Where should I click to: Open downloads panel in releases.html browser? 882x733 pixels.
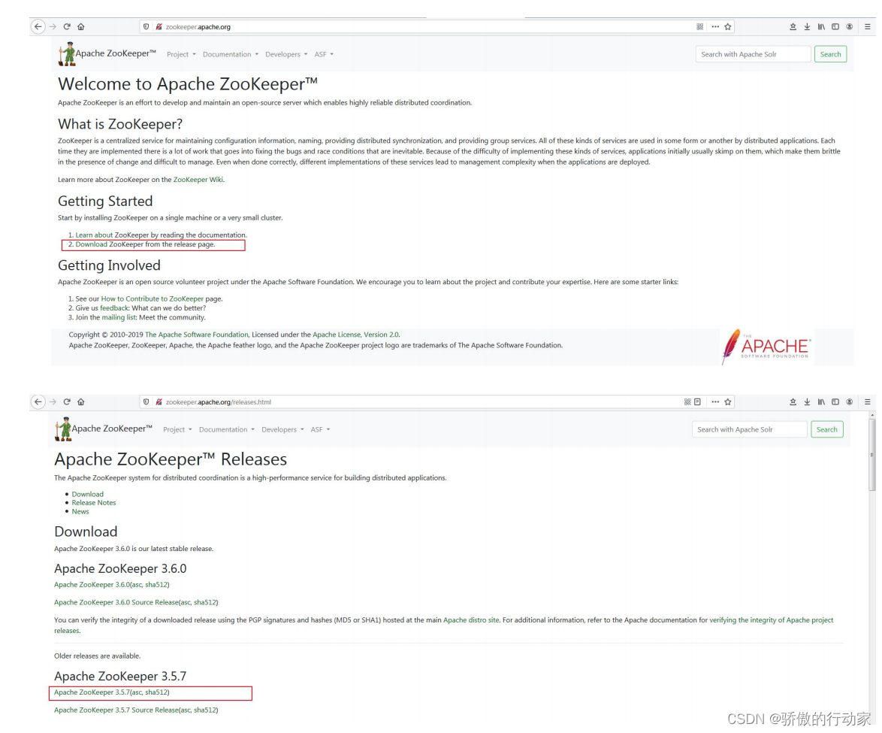coord(807,402)
